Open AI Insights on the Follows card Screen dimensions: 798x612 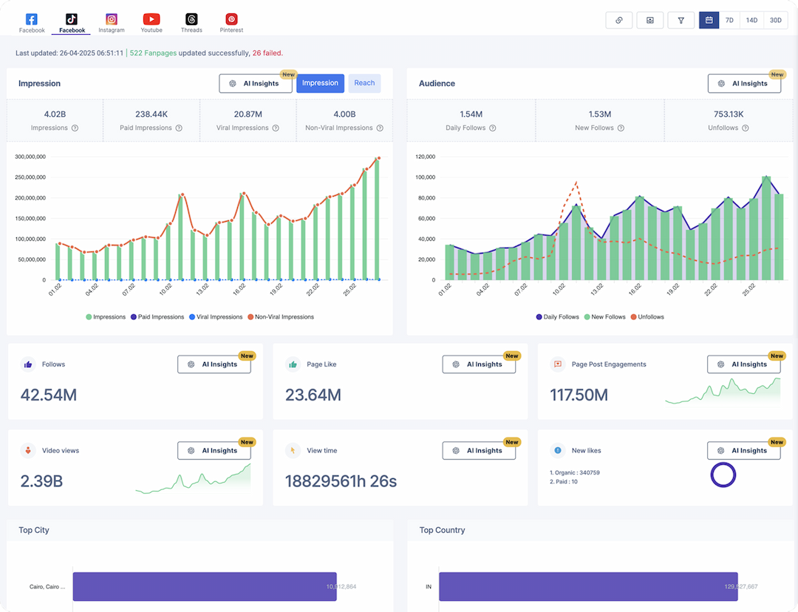[x=214, y=364]
